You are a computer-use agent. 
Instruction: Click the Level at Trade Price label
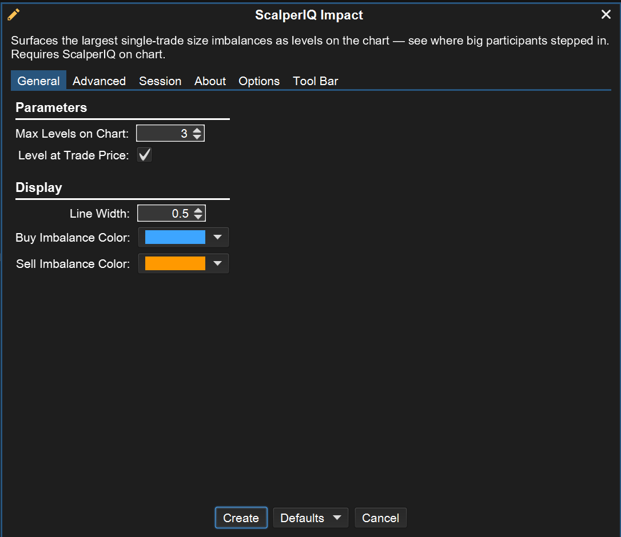pos(74,155)
